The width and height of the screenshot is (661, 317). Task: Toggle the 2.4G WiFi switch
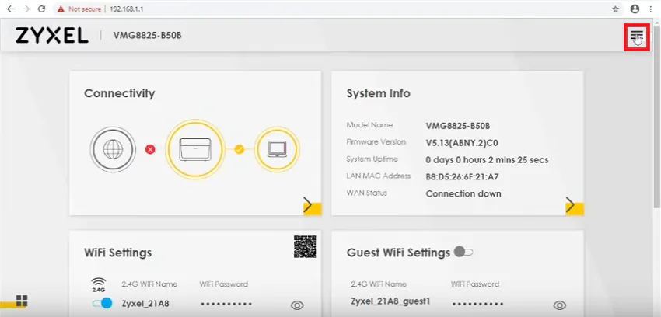(102, 303)
